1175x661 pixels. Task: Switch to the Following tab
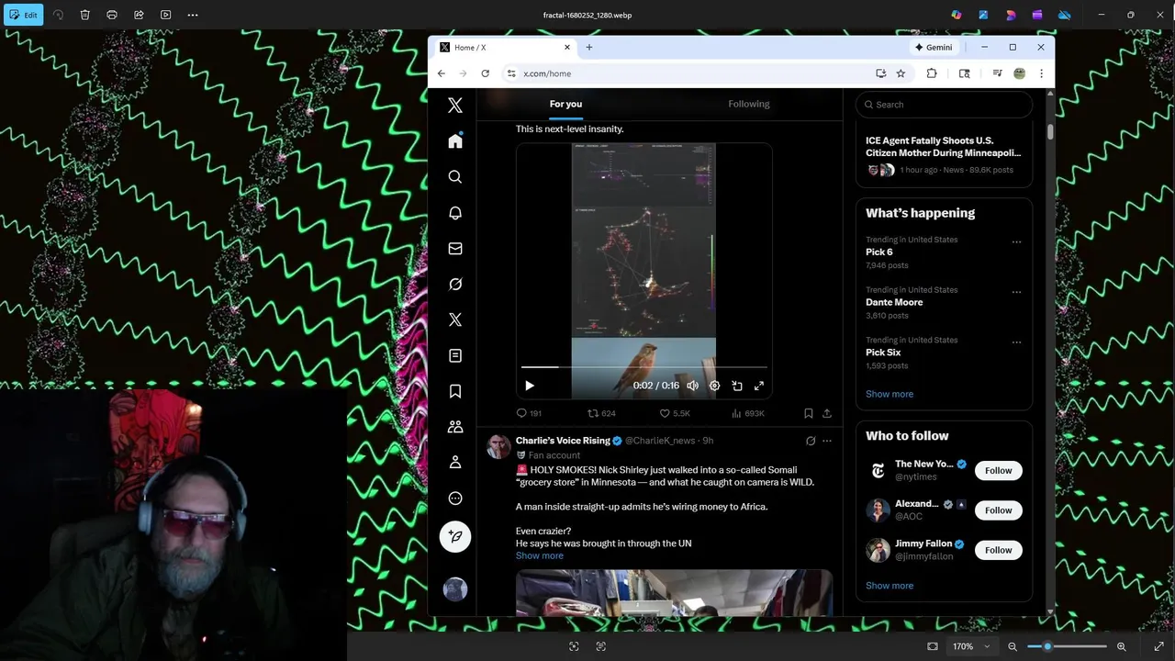(x=749, y=104)
